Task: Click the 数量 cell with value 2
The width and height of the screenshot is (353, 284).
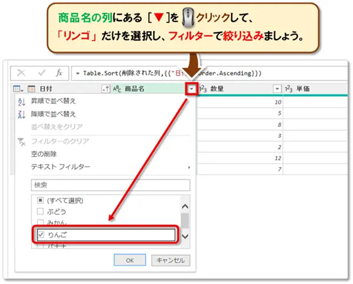Action: pos(240,147)
